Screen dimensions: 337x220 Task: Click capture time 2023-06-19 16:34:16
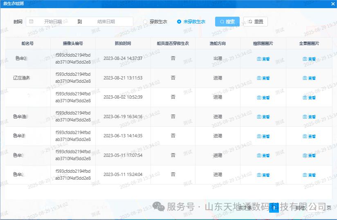(123, 117)
